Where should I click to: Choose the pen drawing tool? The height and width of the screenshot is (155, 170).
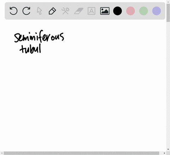[52, 11]
